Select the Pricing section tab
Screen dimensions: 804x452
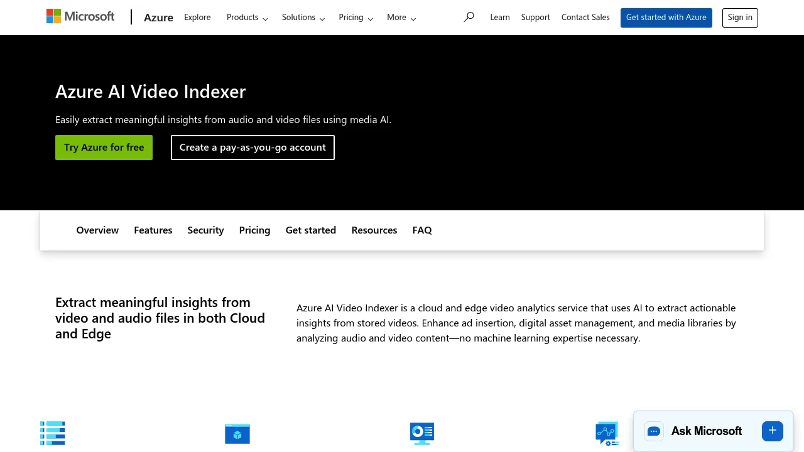(x=254, y=230)
